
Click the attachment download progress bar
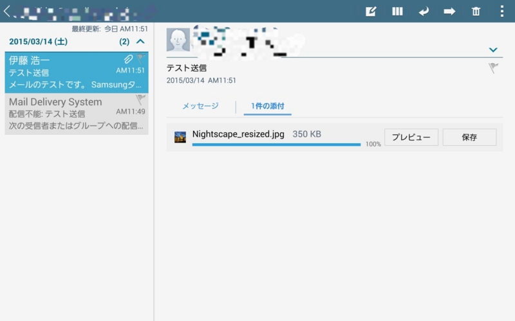(276, 144)
